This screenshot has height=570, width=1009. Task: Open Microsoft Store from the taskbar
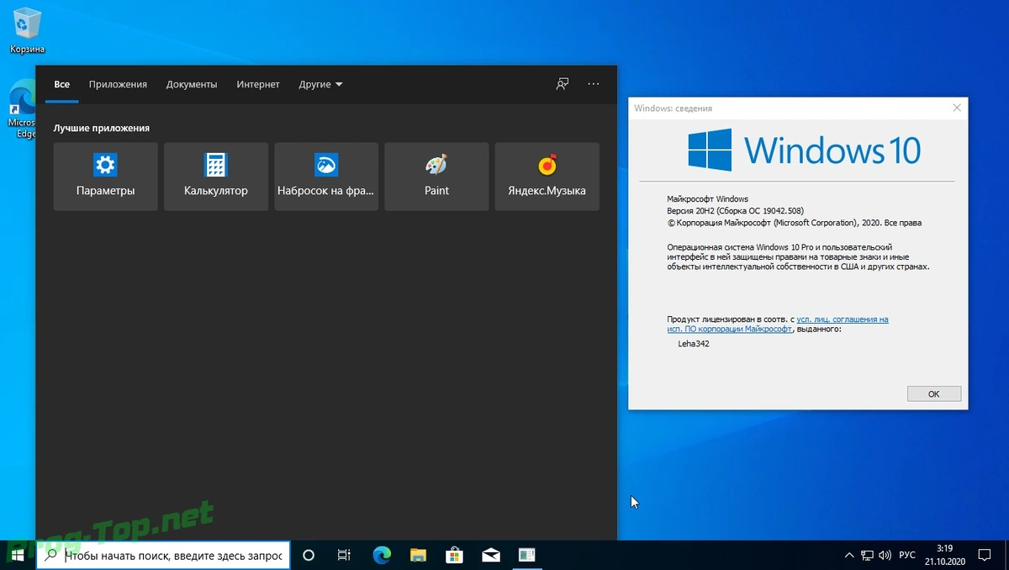pyautogui.click(x=454, y=555)
